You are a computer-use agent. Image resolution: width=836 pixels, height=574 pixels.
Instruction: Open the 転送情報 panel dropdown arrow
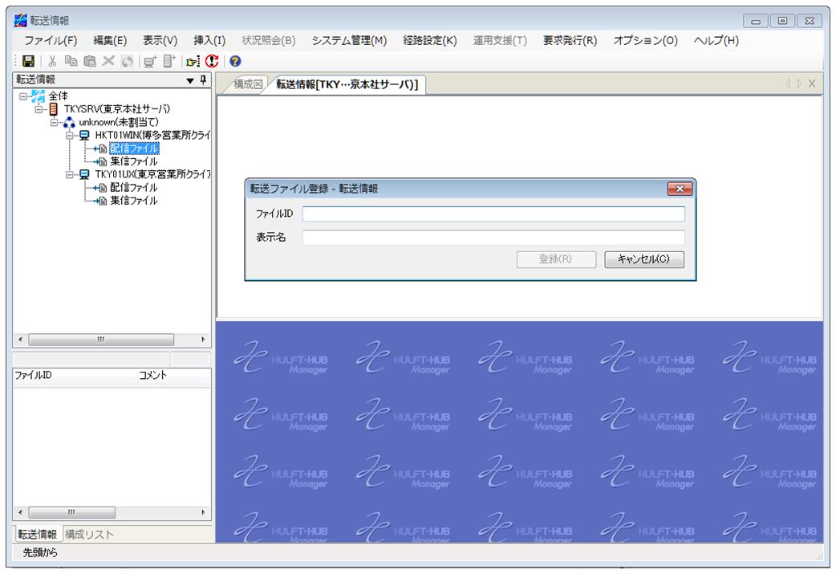point(189,79)
